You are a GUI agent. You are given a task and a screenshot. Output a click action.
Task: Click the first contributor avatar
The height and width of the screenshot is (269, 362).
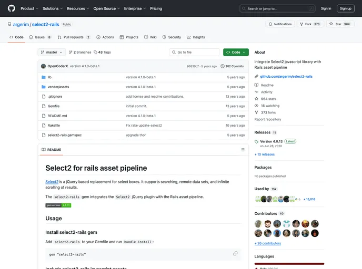[x=258, y=224]
